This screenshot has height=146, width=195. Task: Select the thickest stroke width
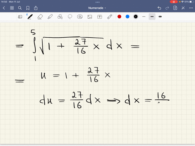tap(160, 17)
